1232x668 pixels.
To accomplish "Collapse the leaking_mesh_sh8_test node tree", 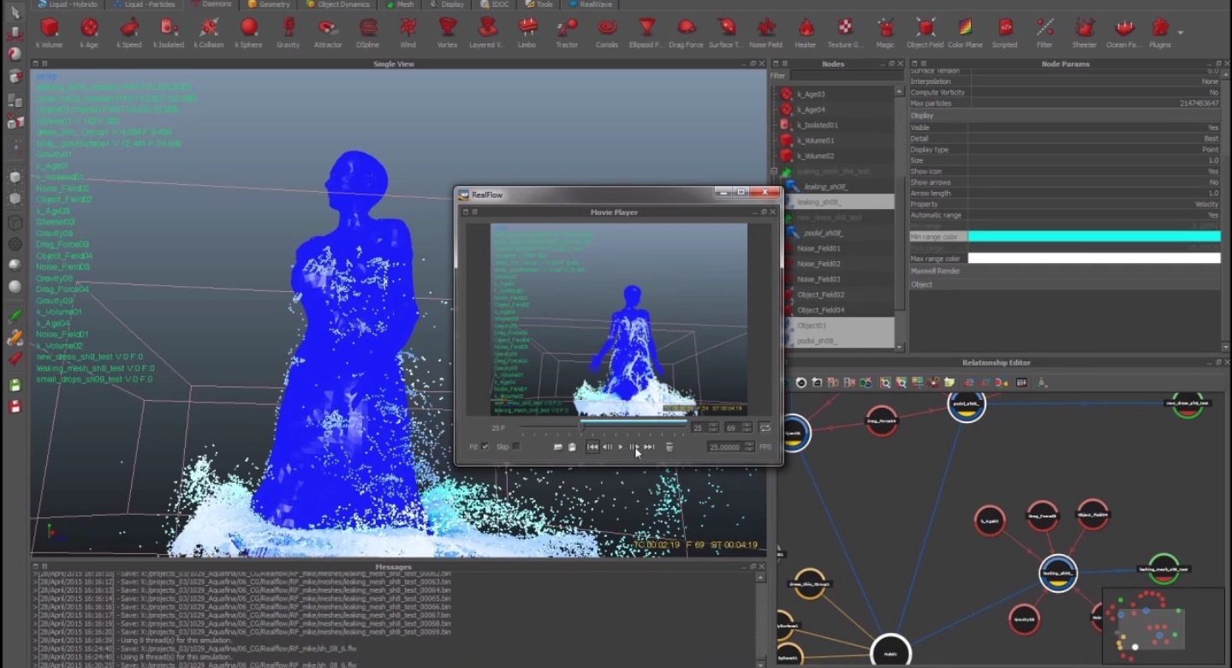I will [x=775, y=171].
